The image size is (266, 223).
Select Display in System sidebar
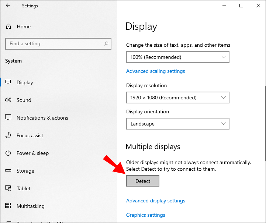(25, 82)
